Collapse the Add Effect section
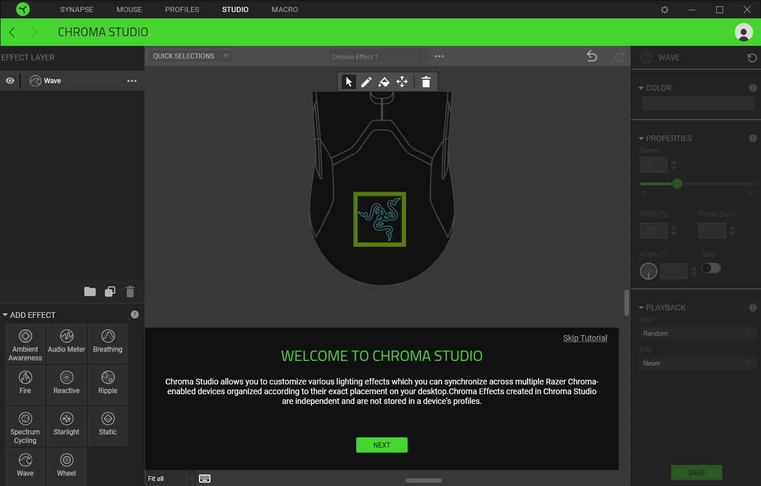 5,315
